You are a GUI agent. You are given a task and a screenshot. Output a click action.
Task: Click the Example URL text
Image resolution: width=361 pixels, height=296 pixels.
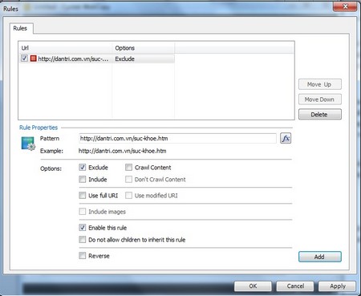click(x=122, y=151)
